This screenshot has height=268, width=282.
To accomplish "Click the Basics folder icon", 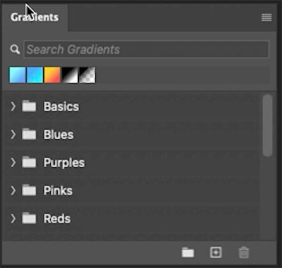I will (29, 106).
